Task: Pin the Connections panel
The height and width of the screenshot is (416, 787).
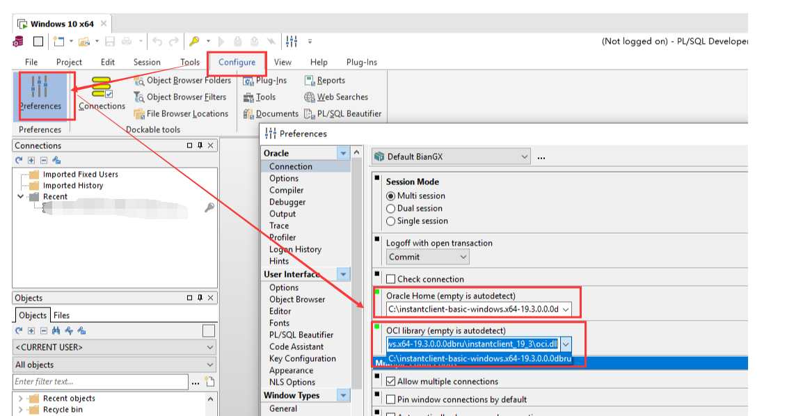Action: pos(200,145)
